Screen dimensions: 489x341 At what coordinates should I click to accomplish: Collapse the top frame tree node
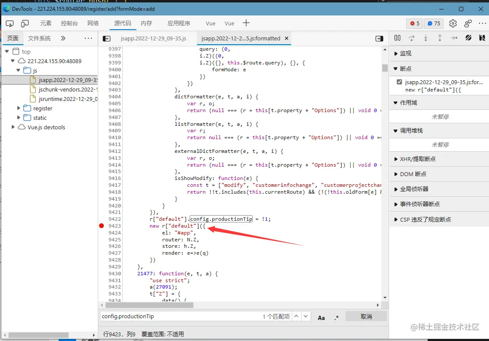coord(7,51)
